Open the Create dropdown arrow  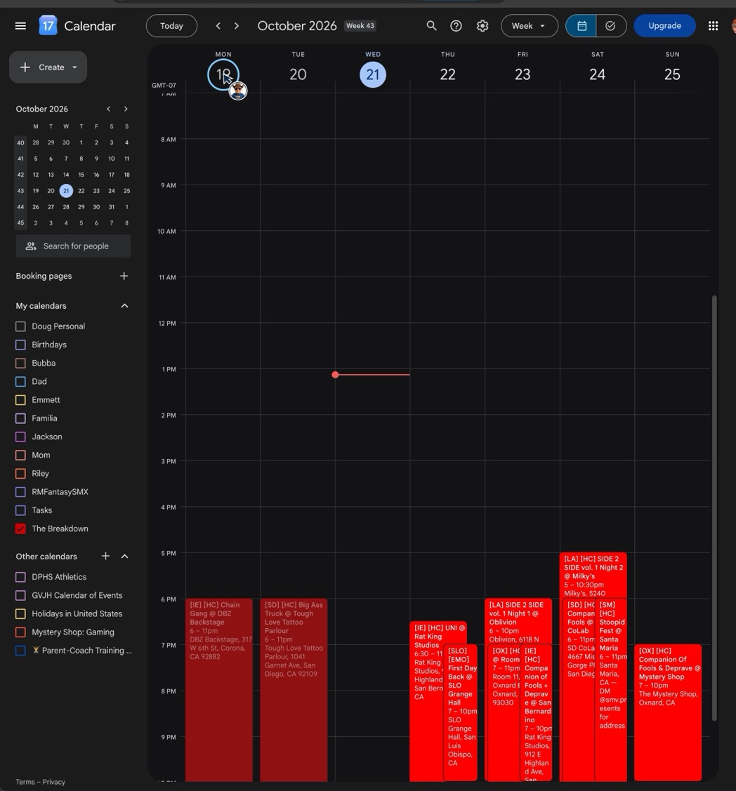(74, 67)
